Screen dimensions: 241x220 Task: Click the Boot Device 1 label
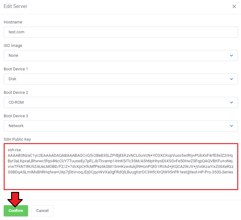tap(16, 69)
